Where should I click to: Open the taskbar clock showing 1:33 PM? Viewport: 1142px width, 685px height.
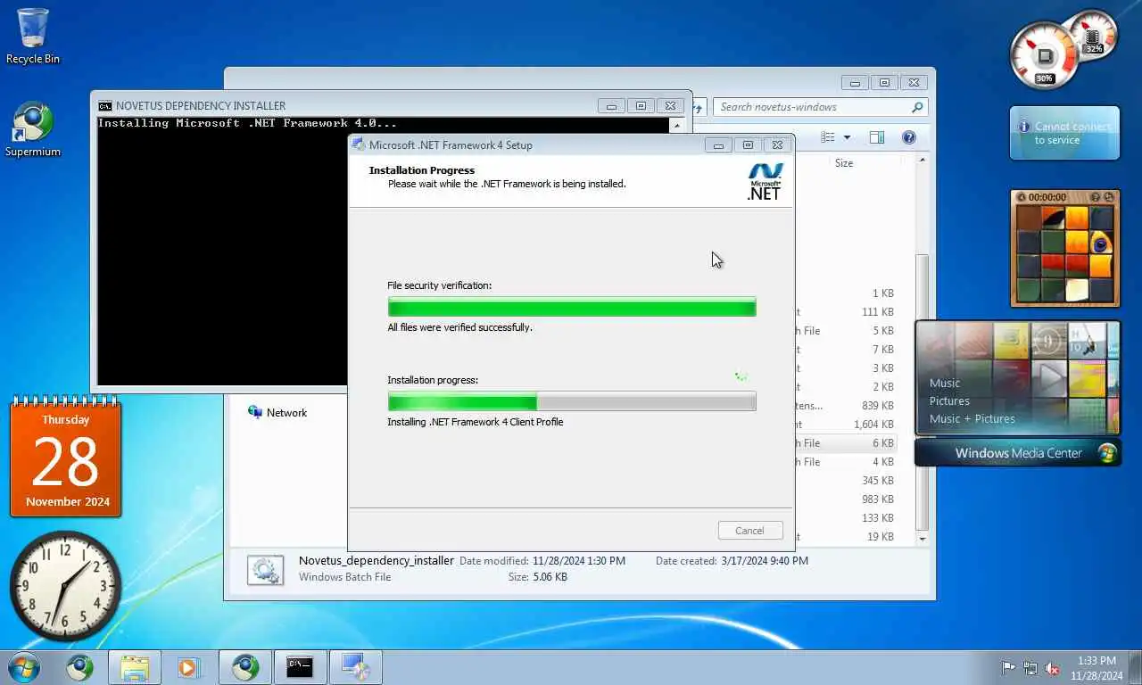click(x=1096, y=668)
